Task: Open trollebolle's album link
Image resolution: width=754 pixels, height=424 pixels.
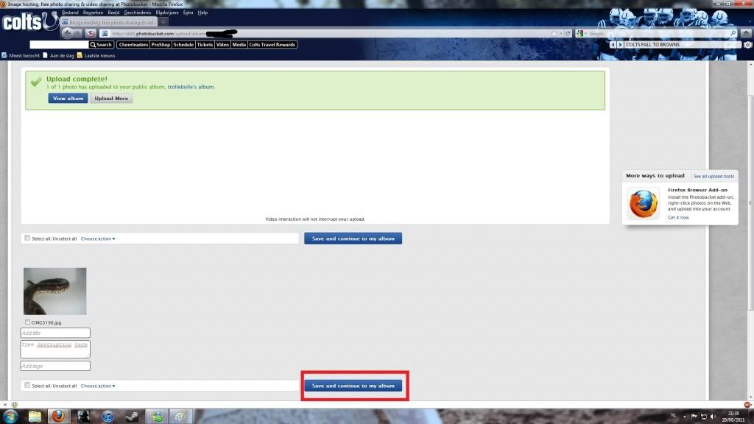Action: point(191,87)
